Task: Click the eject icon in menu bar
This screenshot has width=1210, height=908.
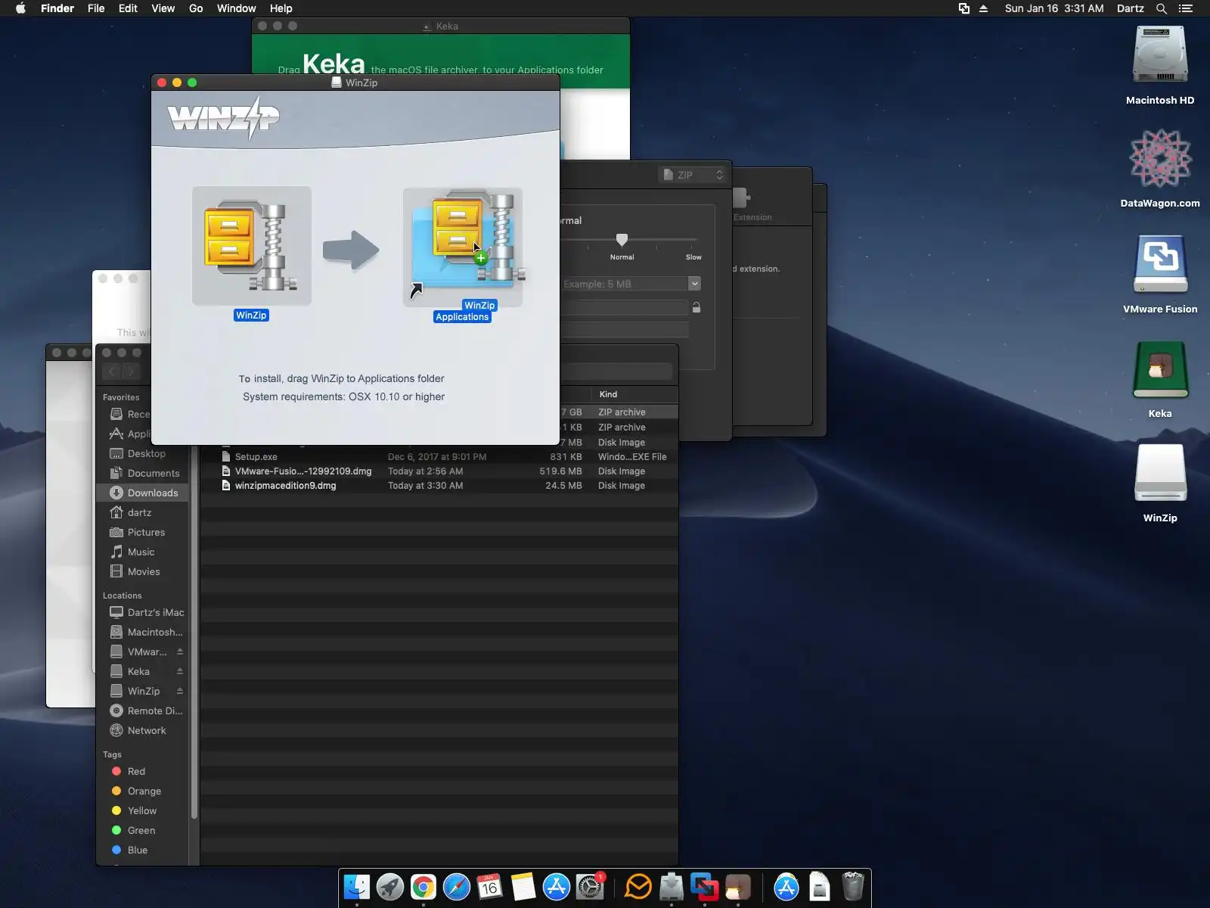Action: point(984,8)
